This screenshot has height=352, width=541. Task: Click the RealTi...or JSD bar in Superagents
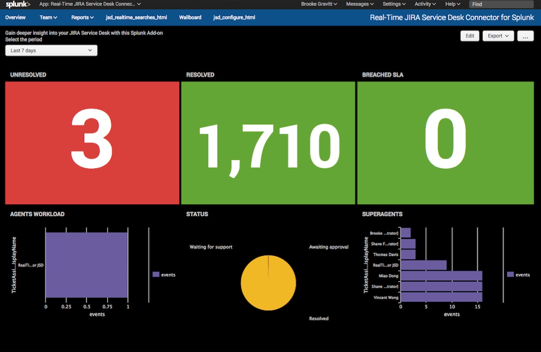tap(424, 265)
